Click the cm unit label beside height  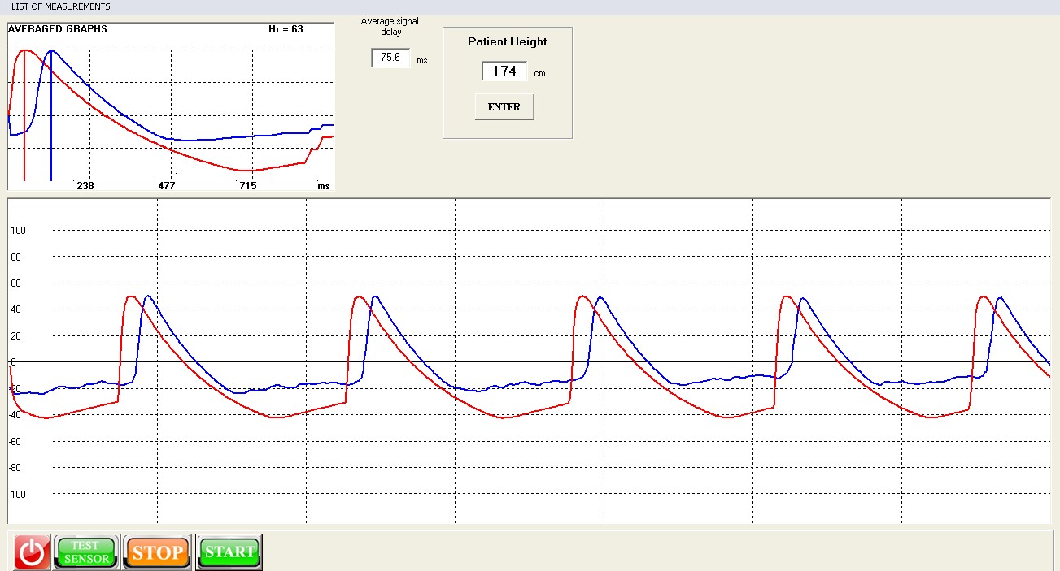(x=539, y=74)
